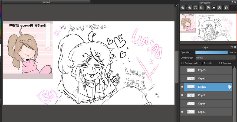Open the Combinación blend mode dropdown
Viewport: 237px width, 122px height.
[215, 57]
